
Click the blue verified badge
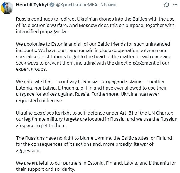click(x=52, y=5)
